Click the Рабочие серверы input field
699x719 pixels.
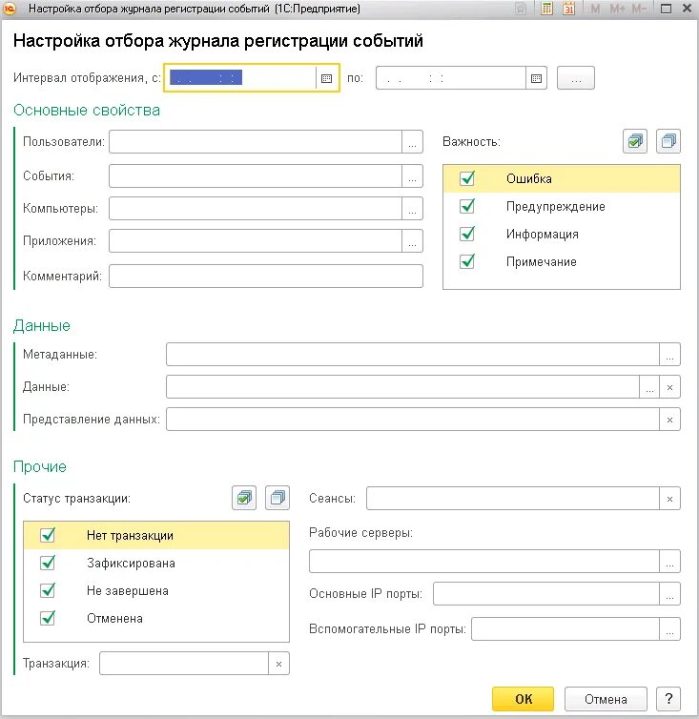[x=484, y=562]
